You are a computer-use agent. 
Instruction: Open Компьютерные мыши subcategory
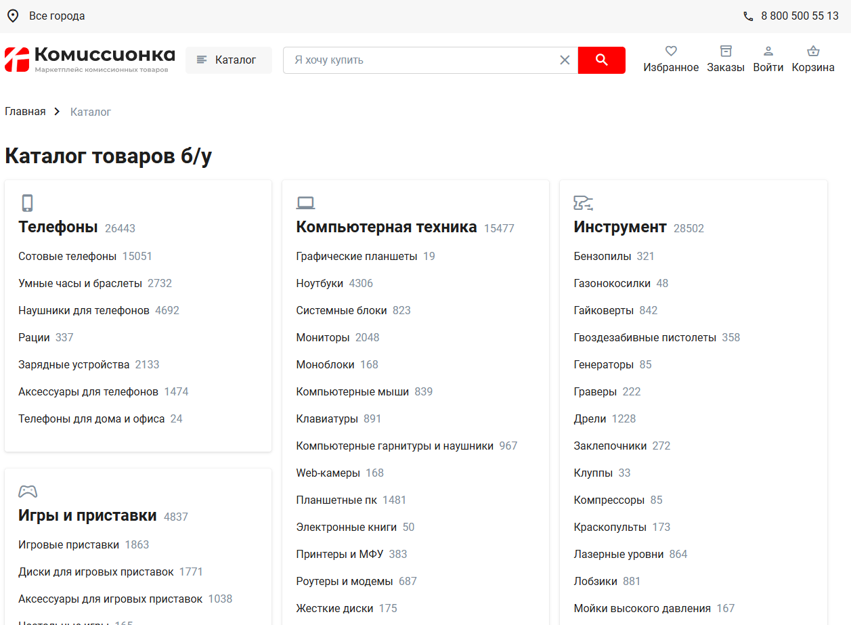353,391
